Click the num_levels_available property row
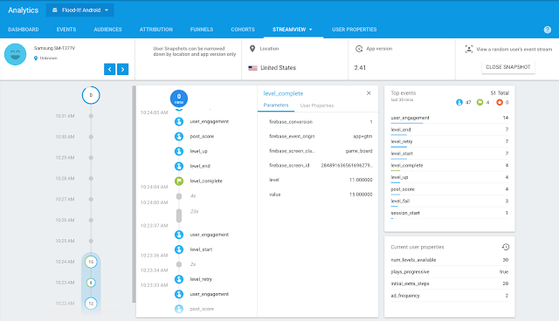The image size is (559, 321). pos(450,260)
